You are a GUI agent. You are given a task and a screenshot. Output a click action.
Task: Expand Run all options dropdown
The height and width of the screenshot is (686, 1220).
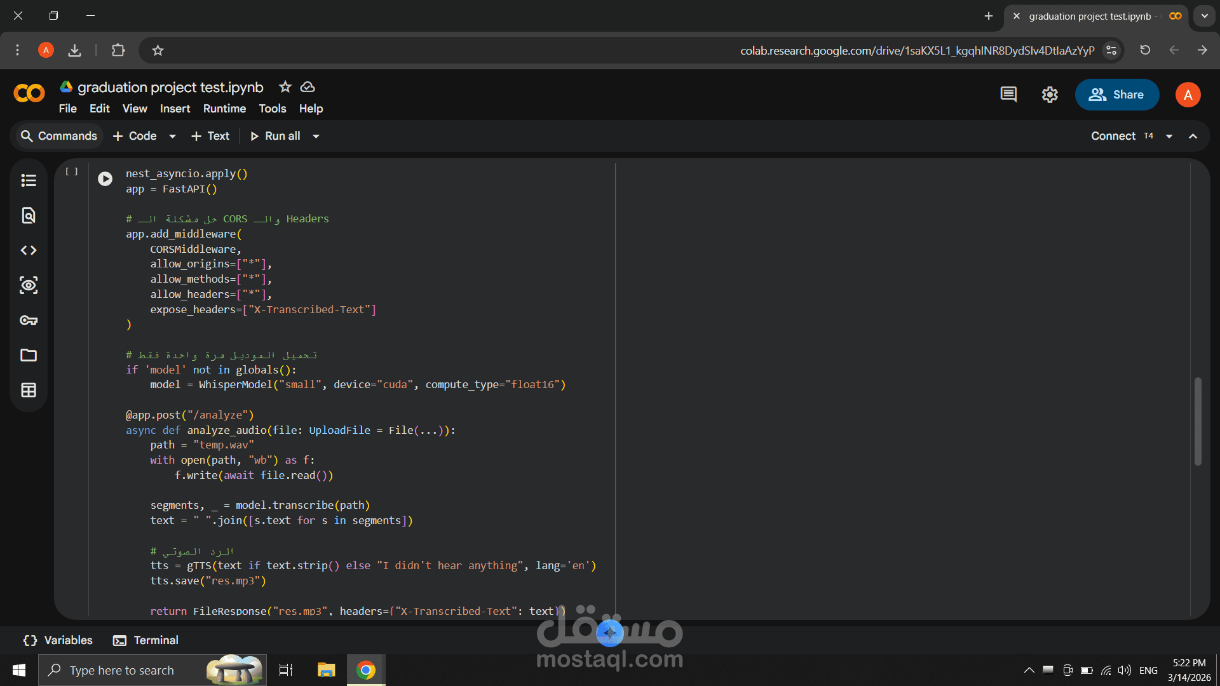(x=316, y=136)
